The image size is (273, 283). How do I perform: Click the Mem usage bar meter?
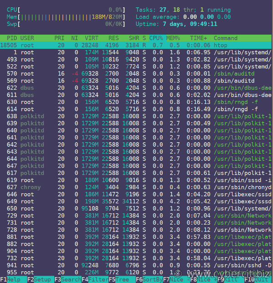(x=66, y=17)
